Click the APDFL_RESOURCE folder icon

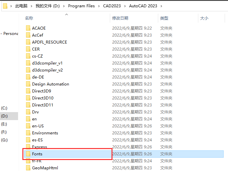[x=28, y=42]
